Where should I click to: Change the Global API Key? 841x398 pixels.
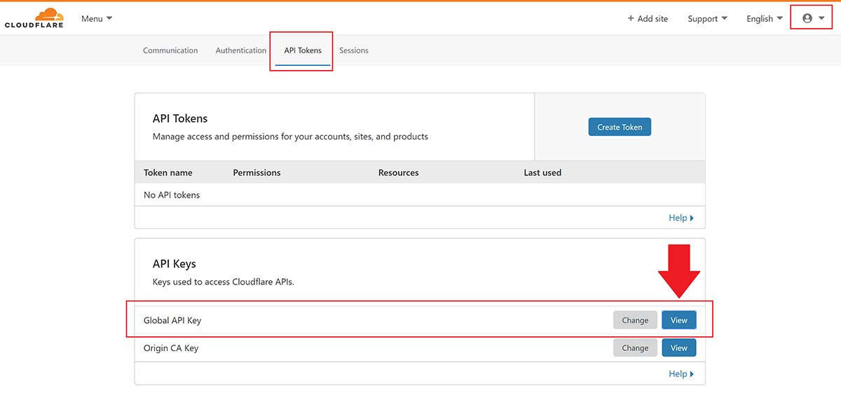[x=635, y=320]
